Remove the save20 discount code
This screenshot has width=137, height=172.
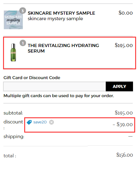point(51,122)
